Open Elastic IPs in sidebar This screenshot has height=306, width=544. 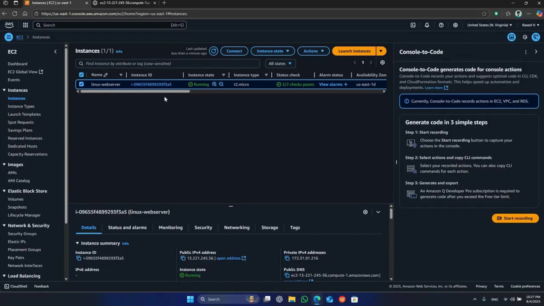[x=17, y=242]
